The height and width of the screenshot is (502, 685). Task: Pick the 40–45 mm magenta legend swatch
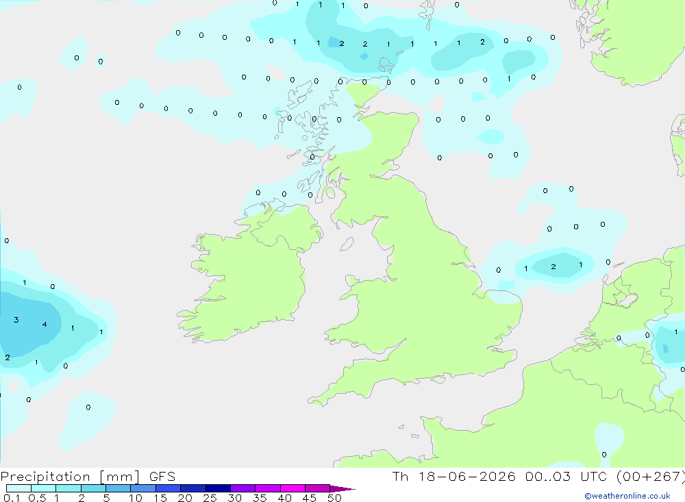tap(292, 488)
